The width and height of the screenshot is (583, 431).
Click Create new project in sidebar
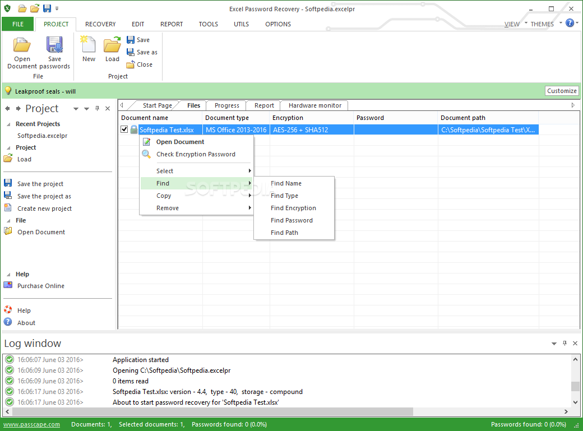coord(44,208)
